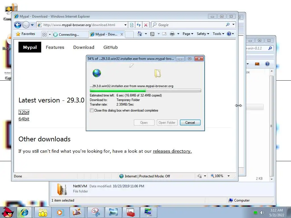Click the volume speaker tray icon
This screenshot has height=218, width=291.
(262, 213)
